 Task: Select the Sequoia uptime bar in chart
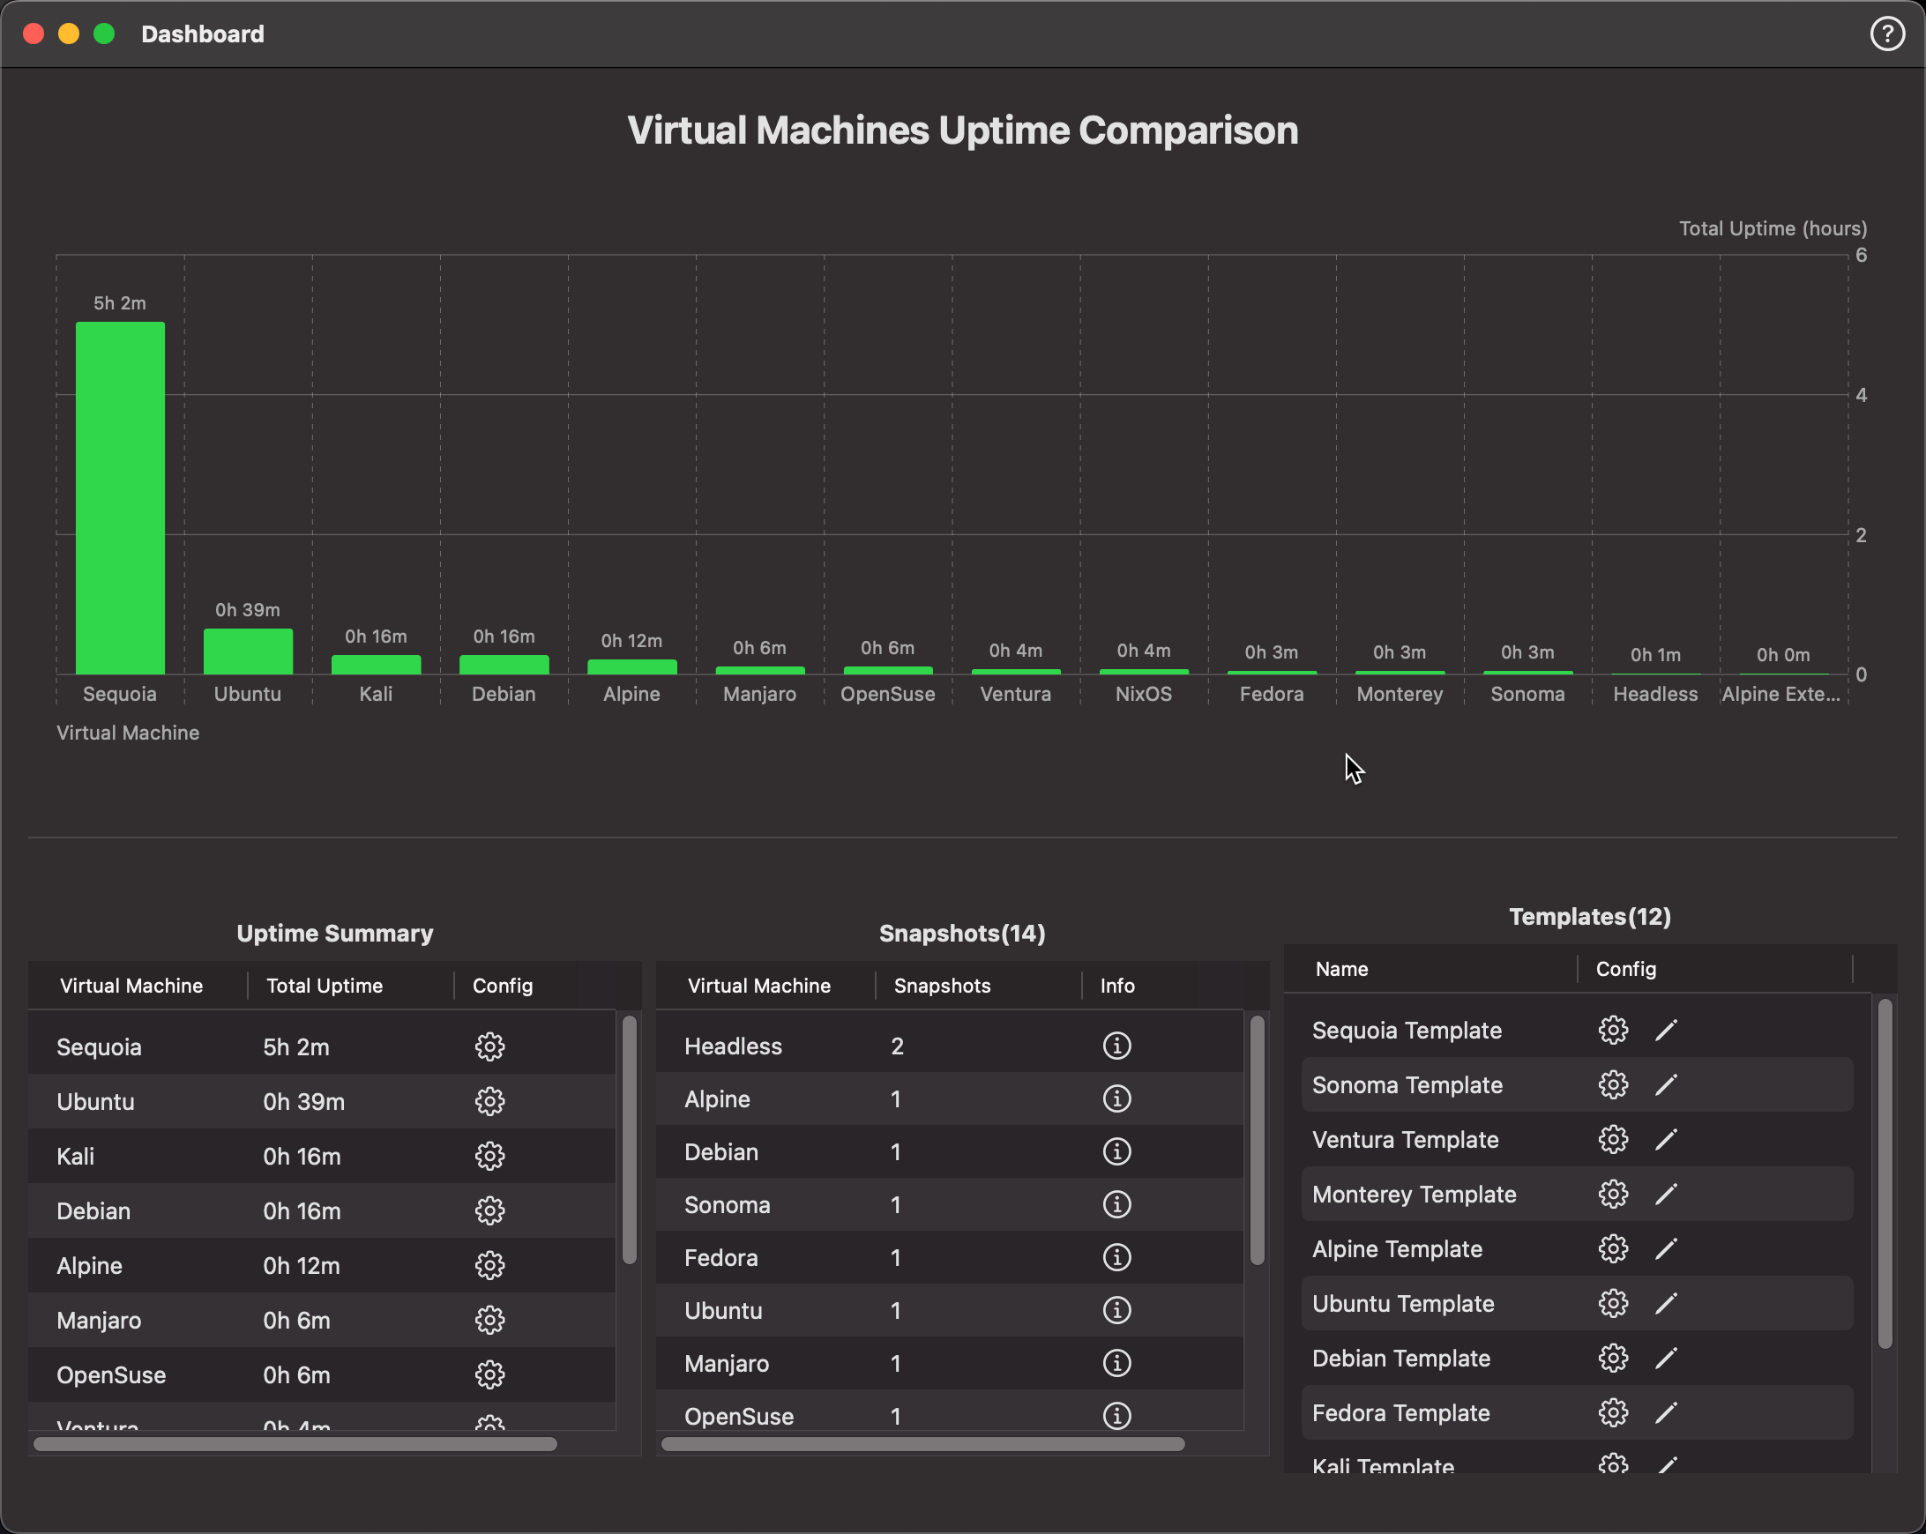tap(120, 497)
